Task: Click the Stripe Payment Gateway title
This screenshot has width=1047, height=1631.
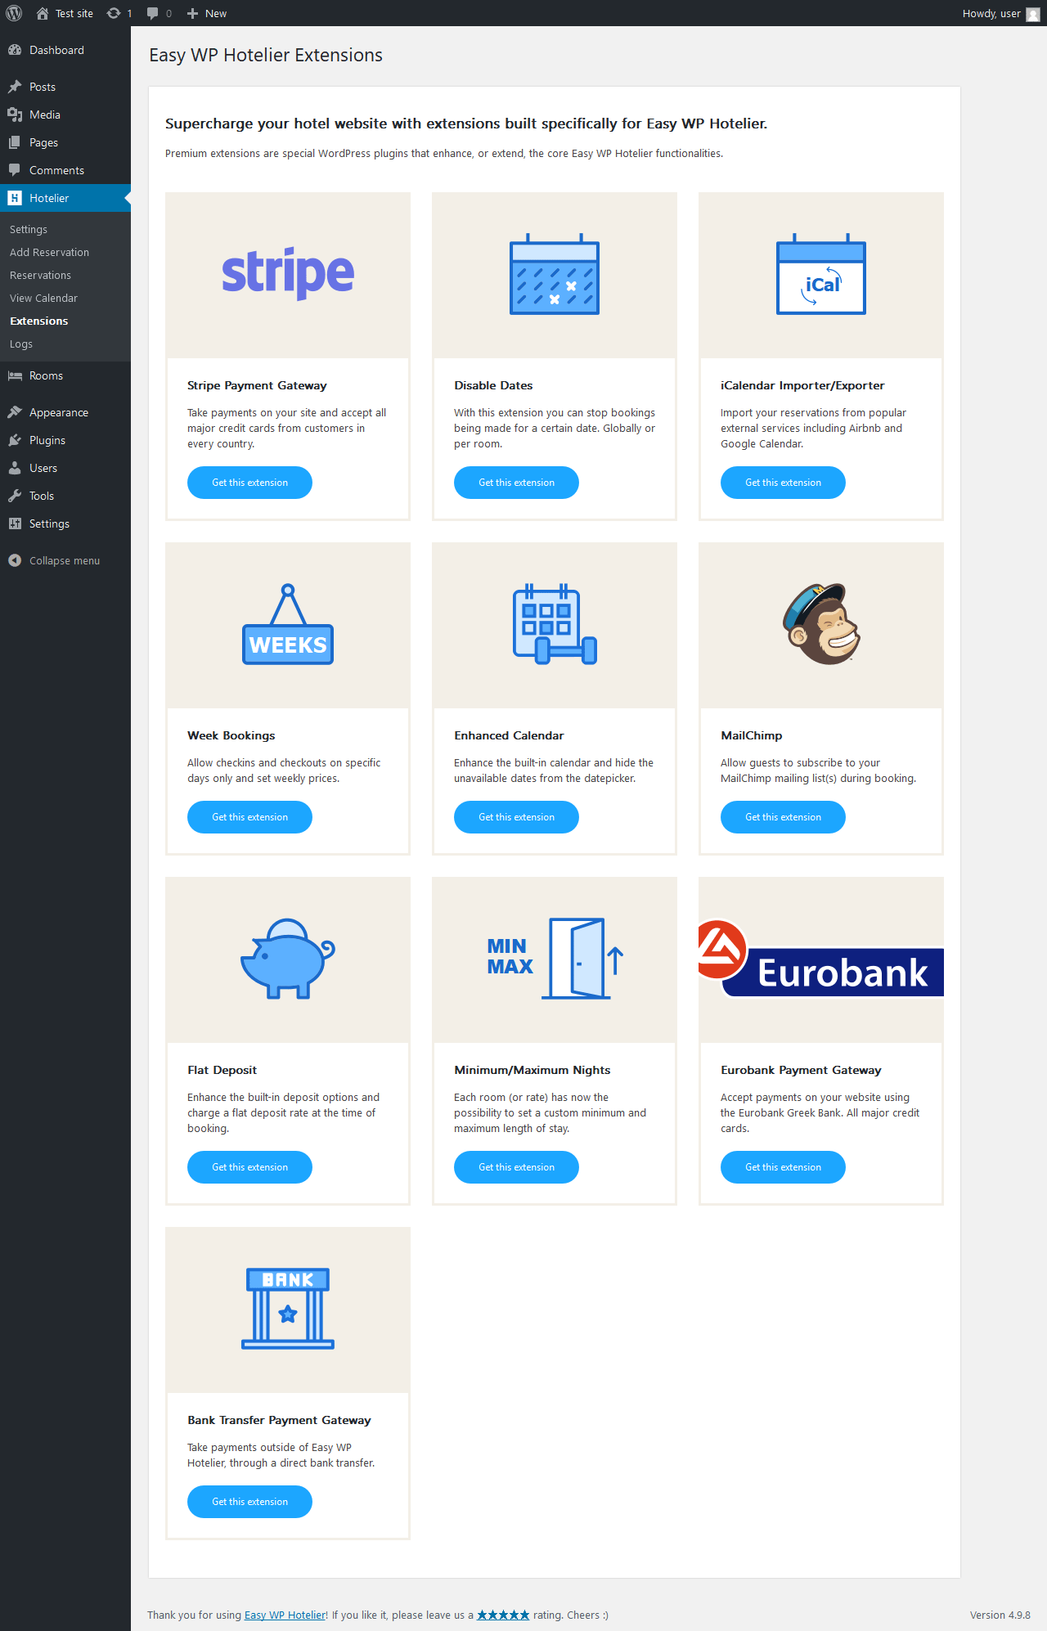Action: [257, 385]
